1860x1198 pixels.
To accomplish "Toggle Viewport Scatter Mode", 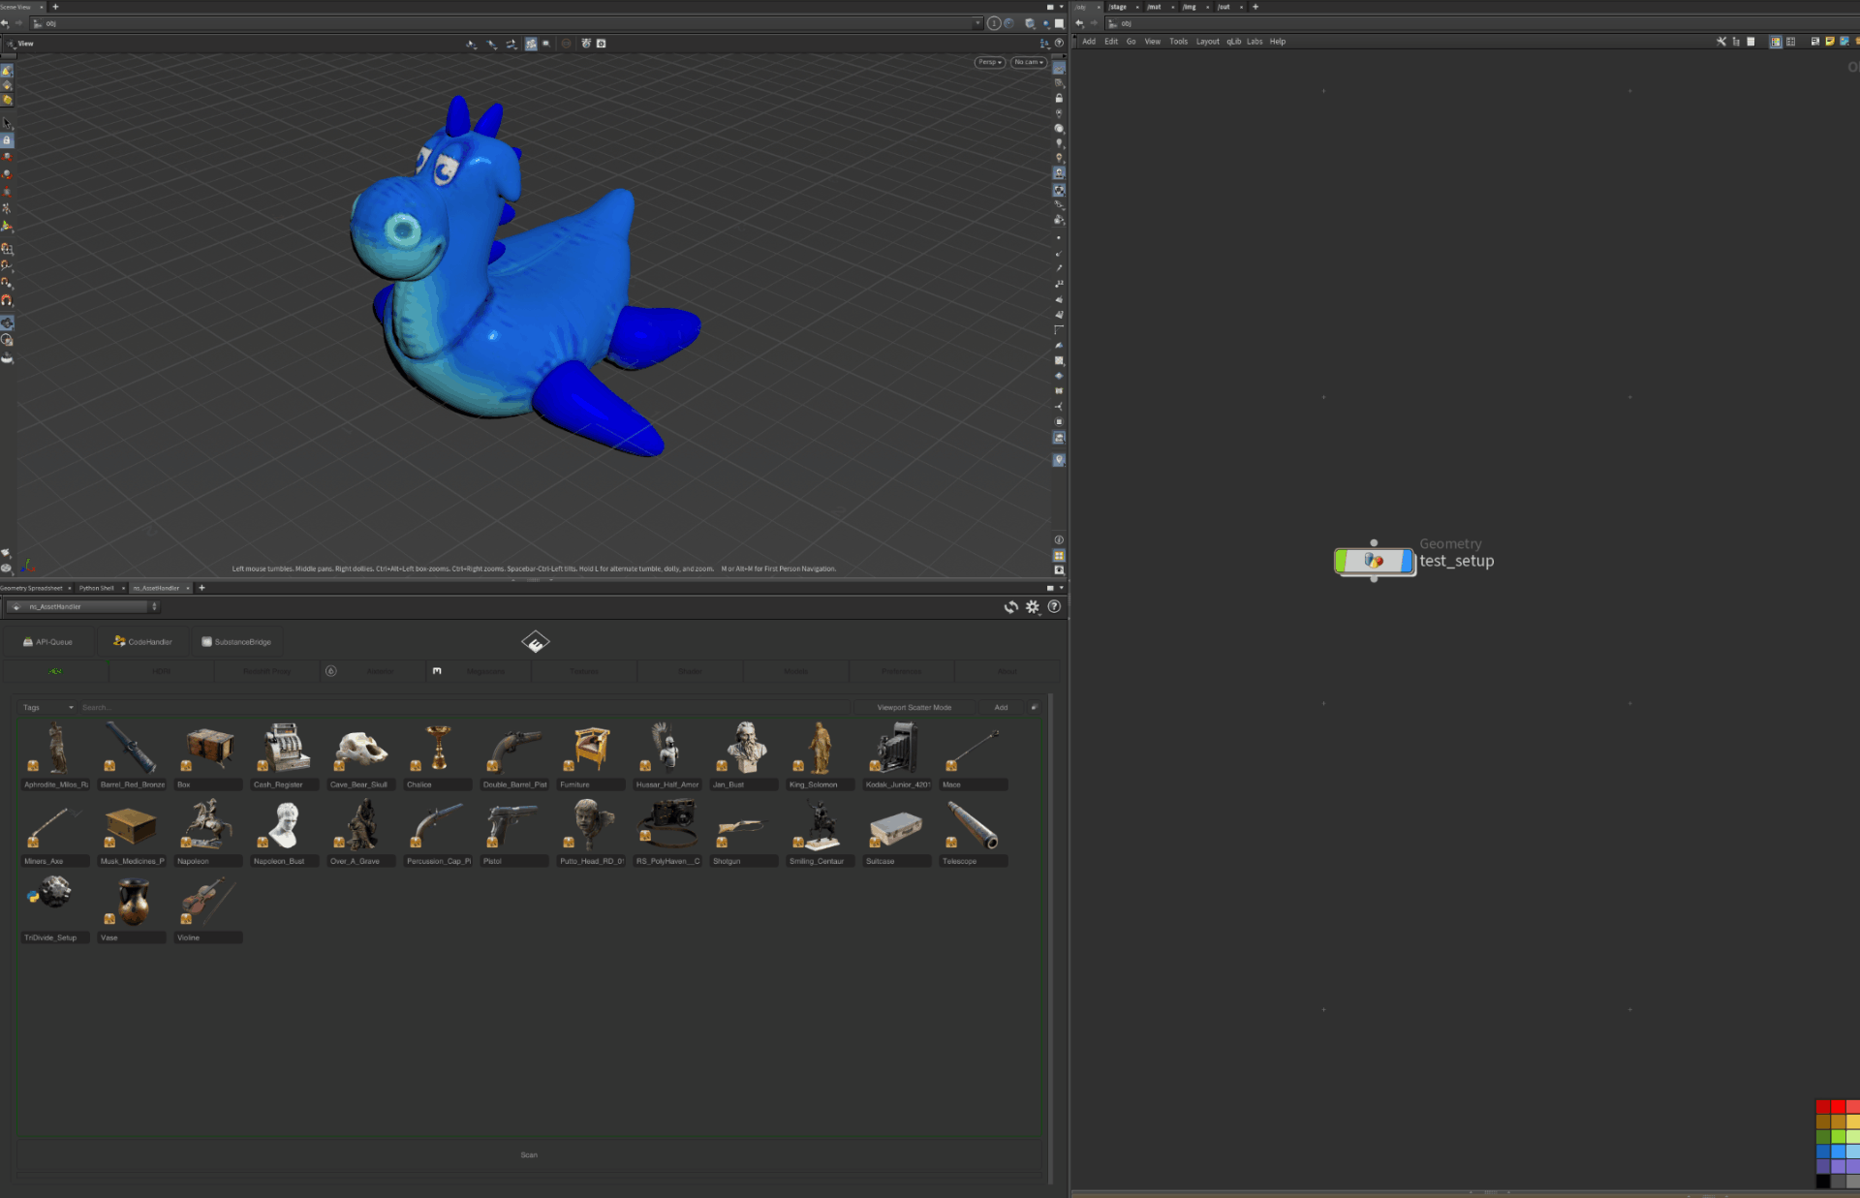I will [x=914, y=708].
